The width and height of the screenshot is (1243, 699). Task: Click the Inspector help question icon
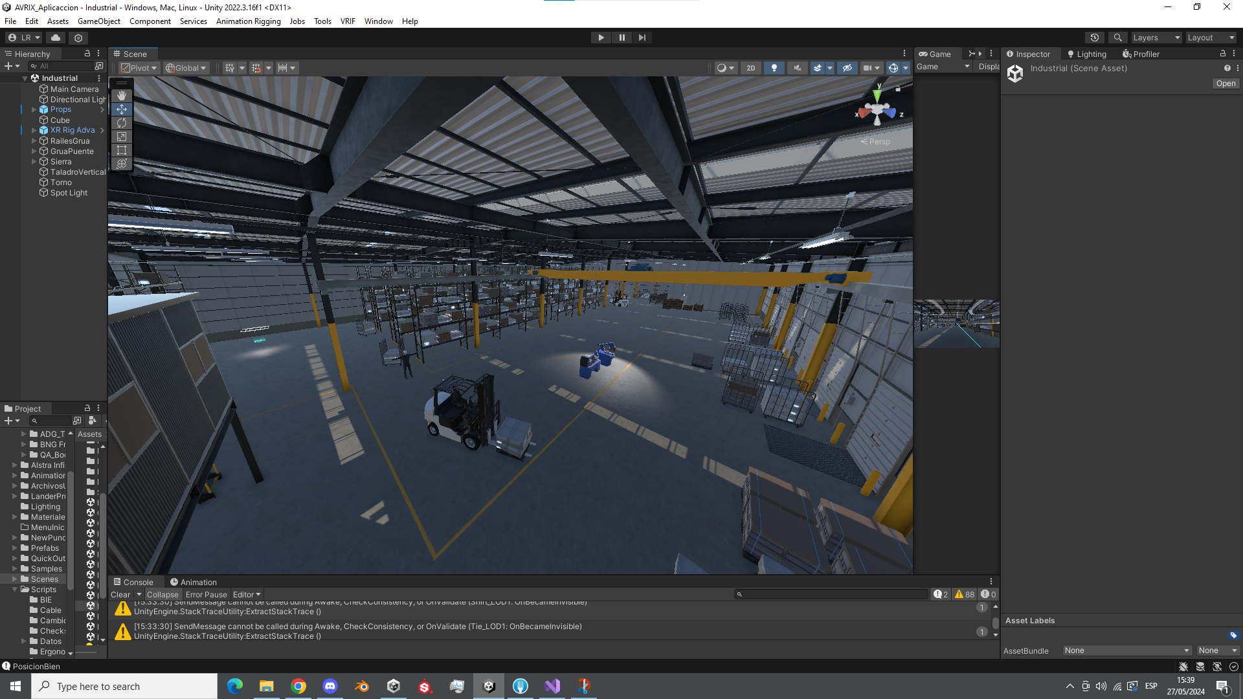point(1227,68)
